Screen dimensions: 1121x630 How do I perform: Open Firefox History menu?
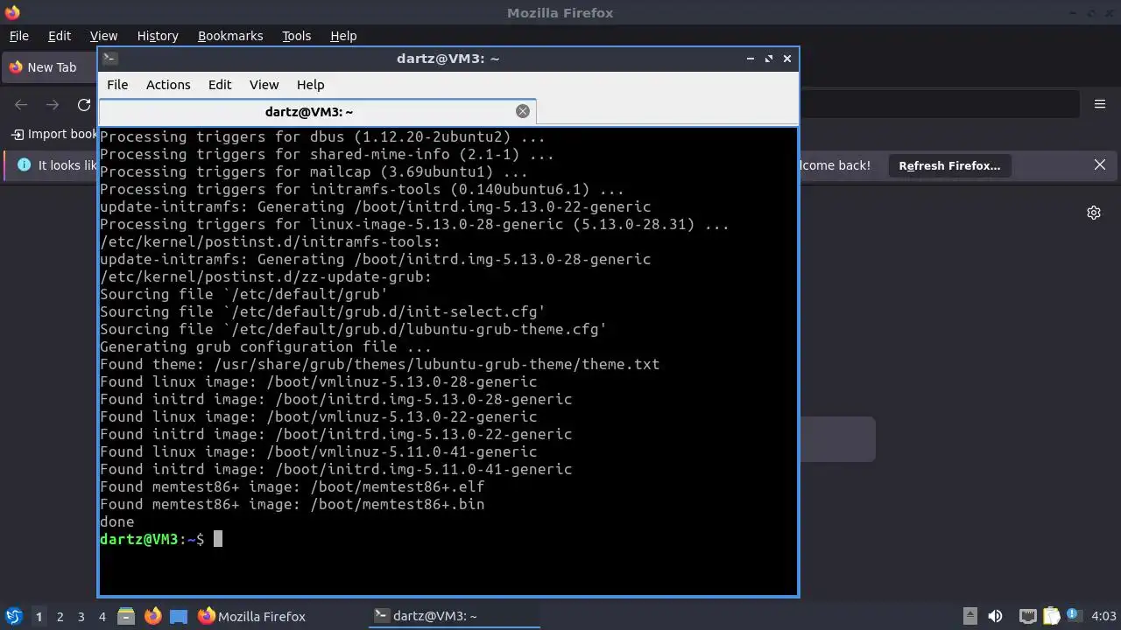point(158,36)
